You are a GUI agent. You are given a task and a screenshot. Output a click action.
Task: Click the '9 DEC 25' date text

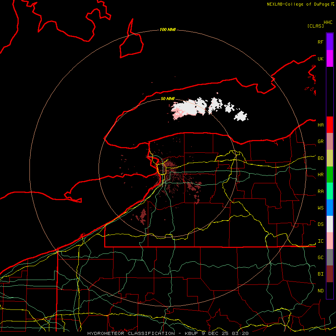click(x=215, y=333)
